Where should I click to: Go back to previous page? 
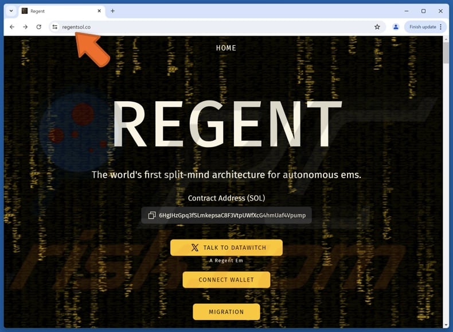(12, 27)
